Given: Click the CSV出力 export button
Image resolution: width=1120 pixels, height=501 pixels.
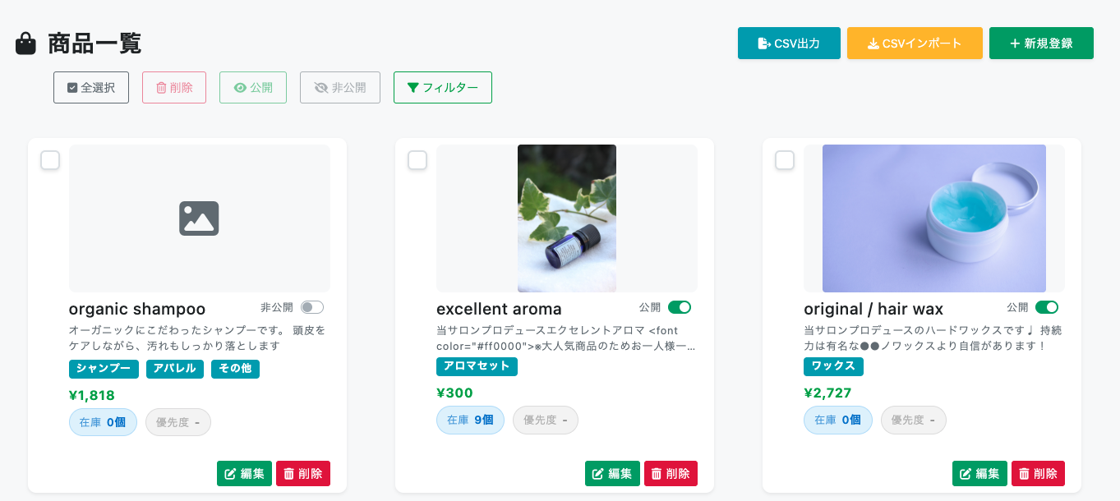Looking at the screenshot, I should tap(789, 44).
